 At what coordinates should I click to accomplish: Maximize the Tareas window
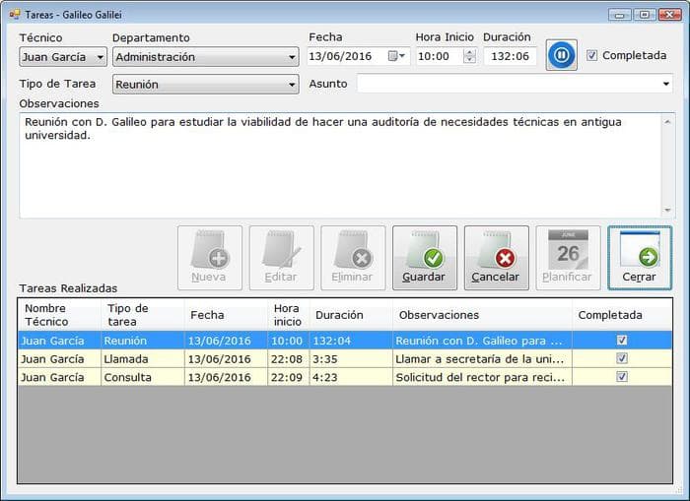[x=645, y=15]
